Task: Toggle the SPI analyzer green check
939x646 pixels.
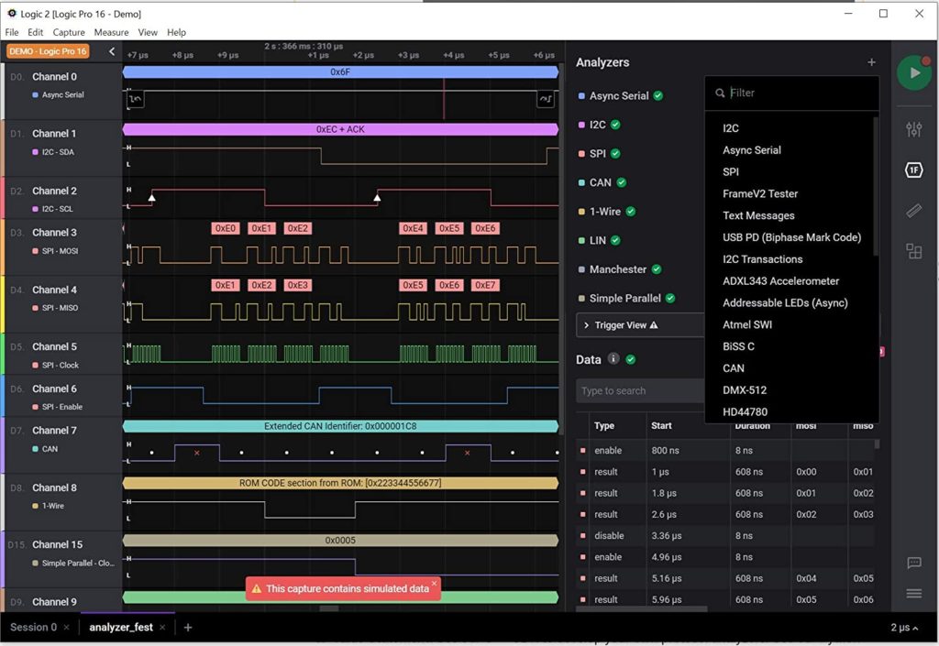Action: point(615,154)
